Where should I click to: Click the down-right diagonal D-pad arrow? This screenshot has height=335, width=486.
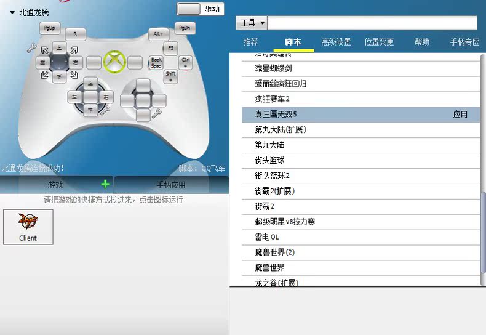pos(74,75)
